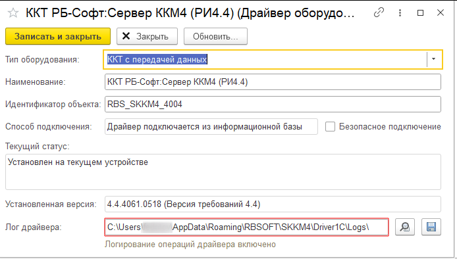Click the Текущий статус text area
Image resolution: width=457 pixels, height=259 pixels.
tap(223, 172)
